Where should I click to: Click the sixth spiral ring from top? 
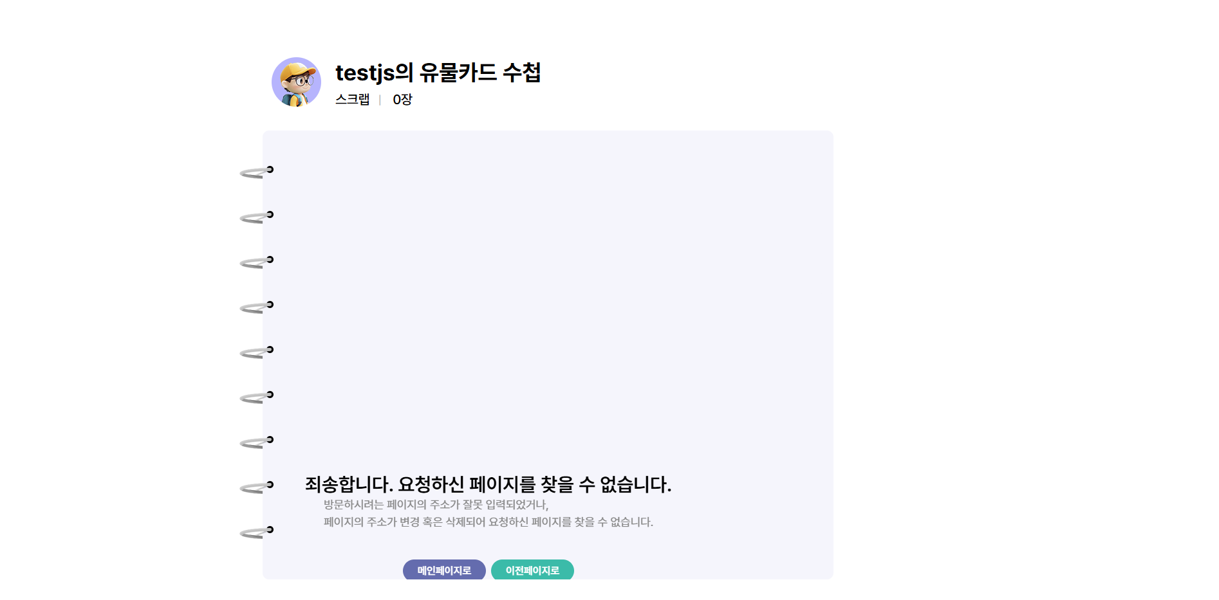point(257,397)
